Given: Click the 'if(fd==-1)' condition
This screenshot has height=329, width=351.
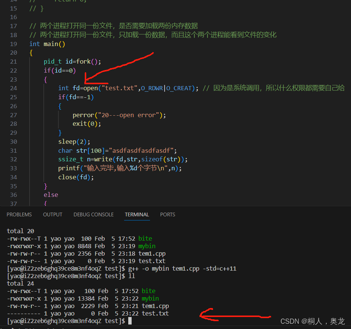Looking at the screenshot, I should 76,97.
